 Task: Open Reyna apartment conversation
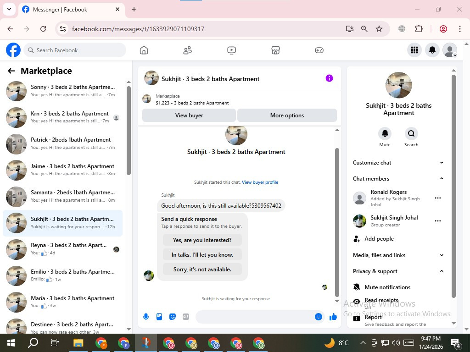tap(62, 249)
